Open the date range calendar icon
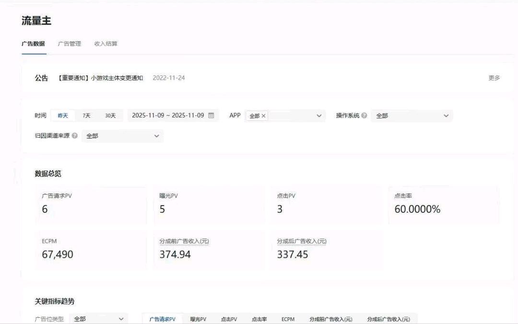This screenshot has height=324, width=518. pos(212,115)
